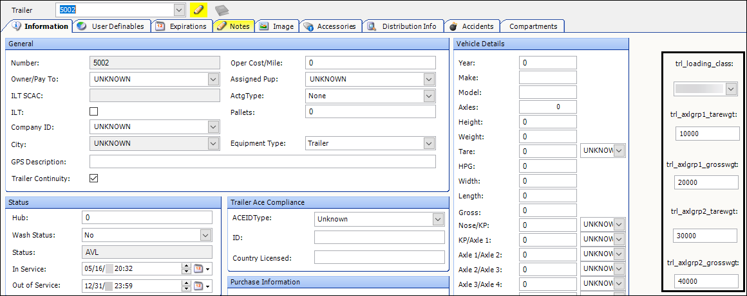The height and width of the screenshot is (296, 747).
Task: Open the Wash Status dropdown
Action: [x=205, y=235]
